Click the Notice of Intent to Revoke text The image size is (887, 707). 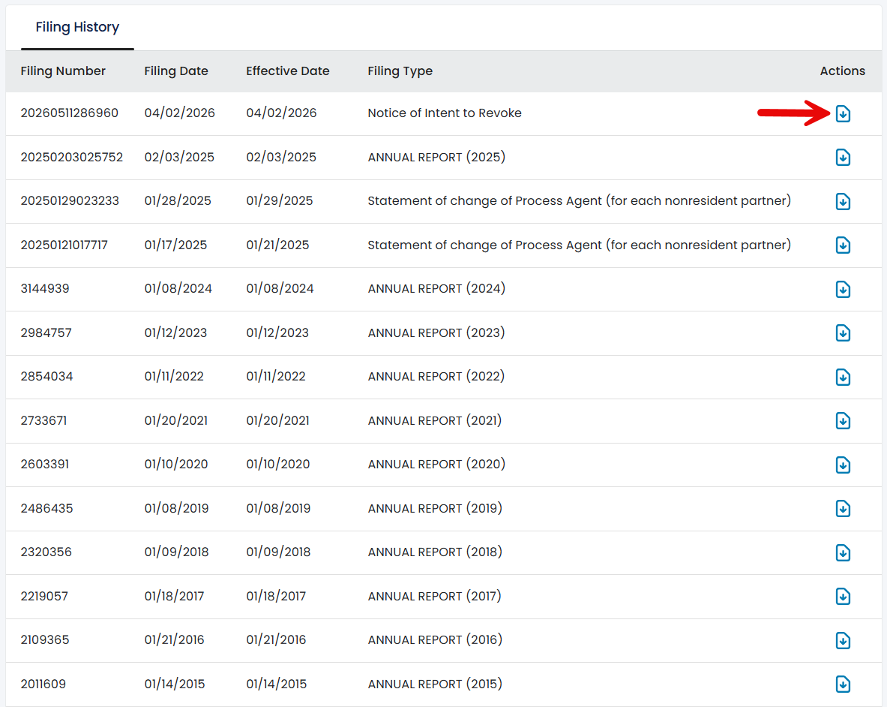click(x=445, y=113)
